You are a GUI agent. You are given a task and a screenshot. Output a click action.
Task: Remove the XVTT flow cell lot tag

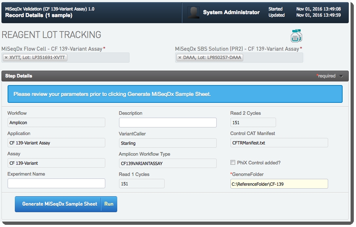[x=6, y=58]
